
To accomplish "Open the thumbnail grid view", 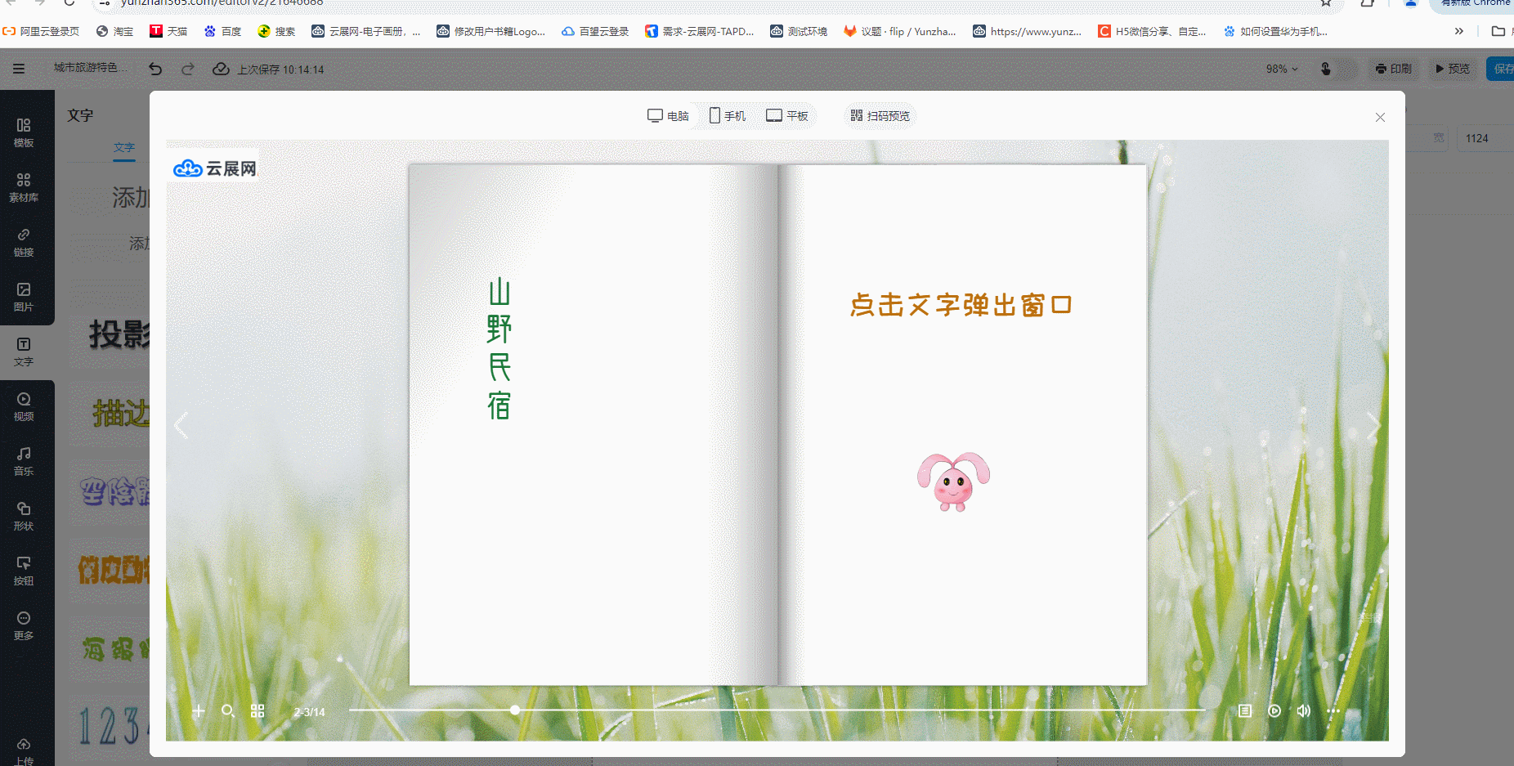I will click(x=258, y=711).
